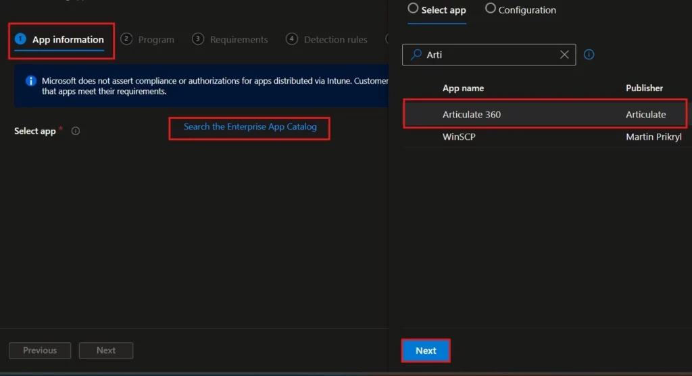
Task: Click the Martin Prikryl publisher cell
Action: coord(653,136)
